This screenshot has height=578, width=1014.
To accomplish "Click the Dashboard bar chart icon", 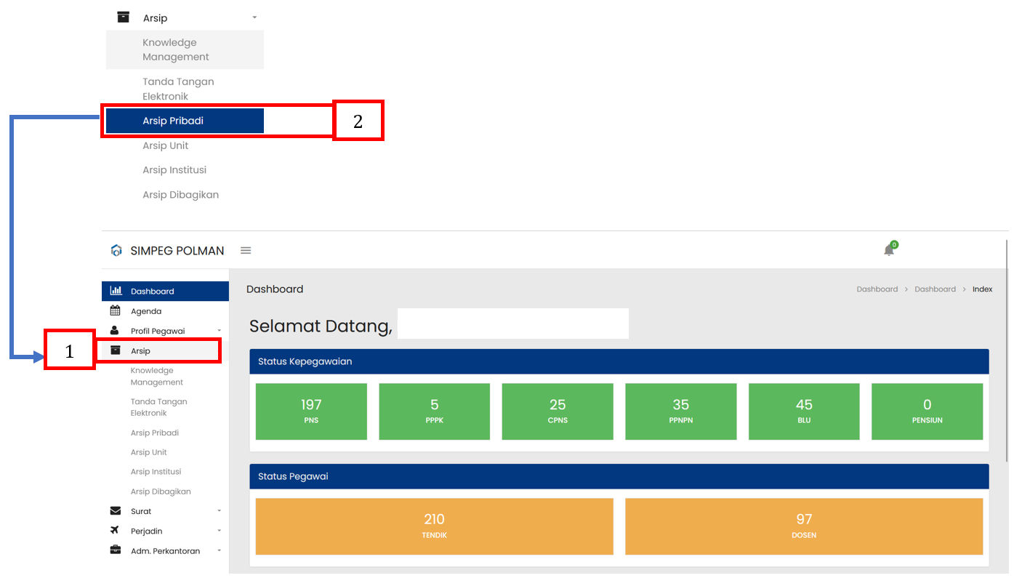I will 116,291.
